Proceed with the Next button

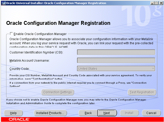point(107,113)
